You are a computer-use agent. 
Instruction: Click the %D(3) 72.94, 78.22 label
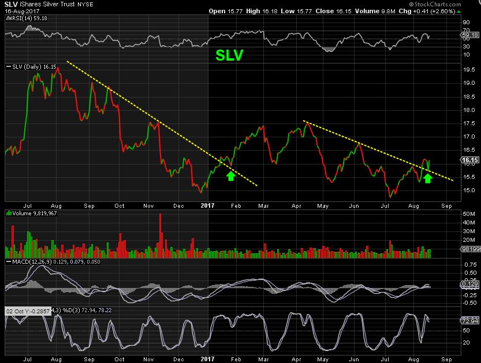click(x=87, y=310)
